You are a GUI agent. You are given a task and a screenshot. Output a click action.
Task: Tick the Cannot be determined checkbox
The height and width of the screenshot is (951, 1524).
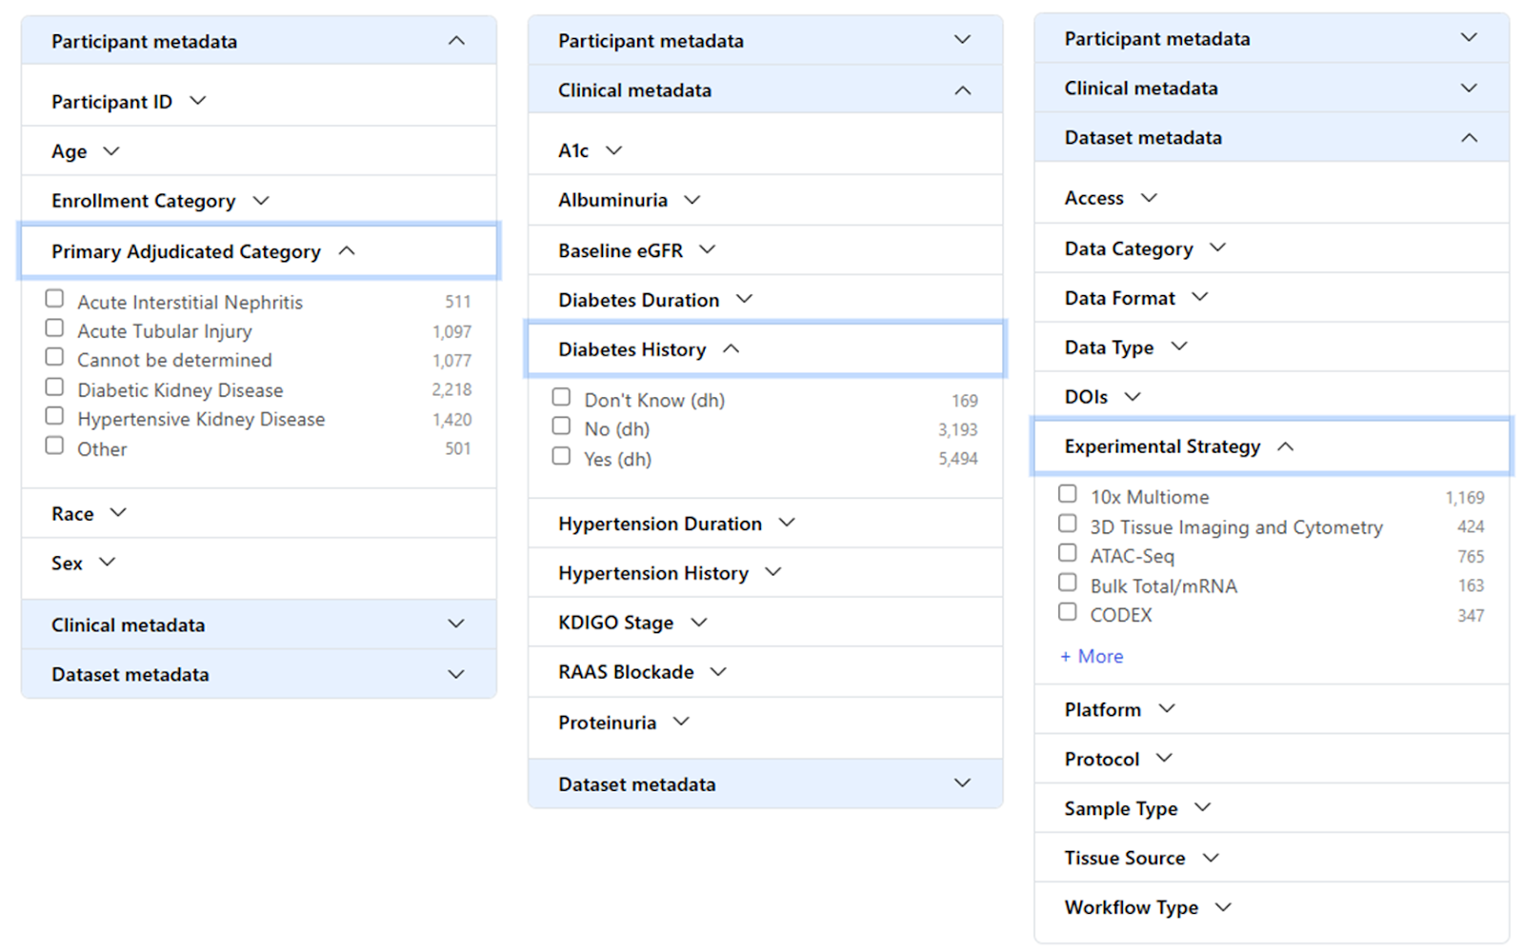tap(55, 357)
